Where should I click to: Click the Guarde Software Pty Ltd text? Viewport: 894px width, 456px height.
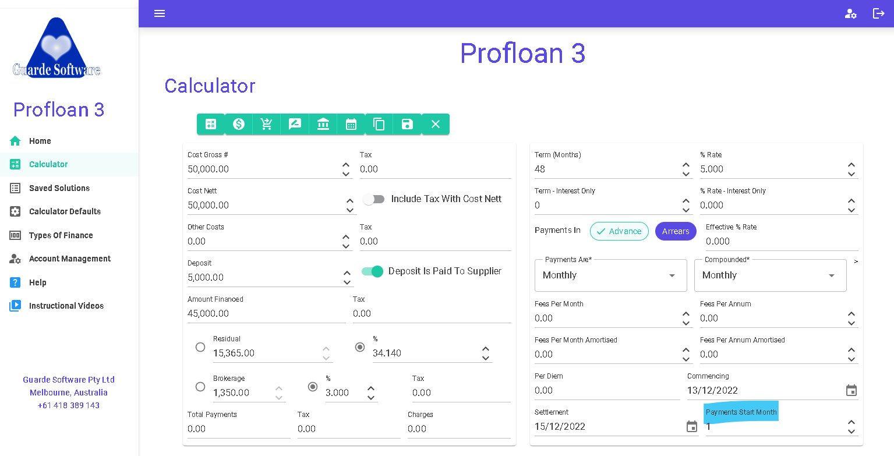pyautogui.click(x=69, y=380)
